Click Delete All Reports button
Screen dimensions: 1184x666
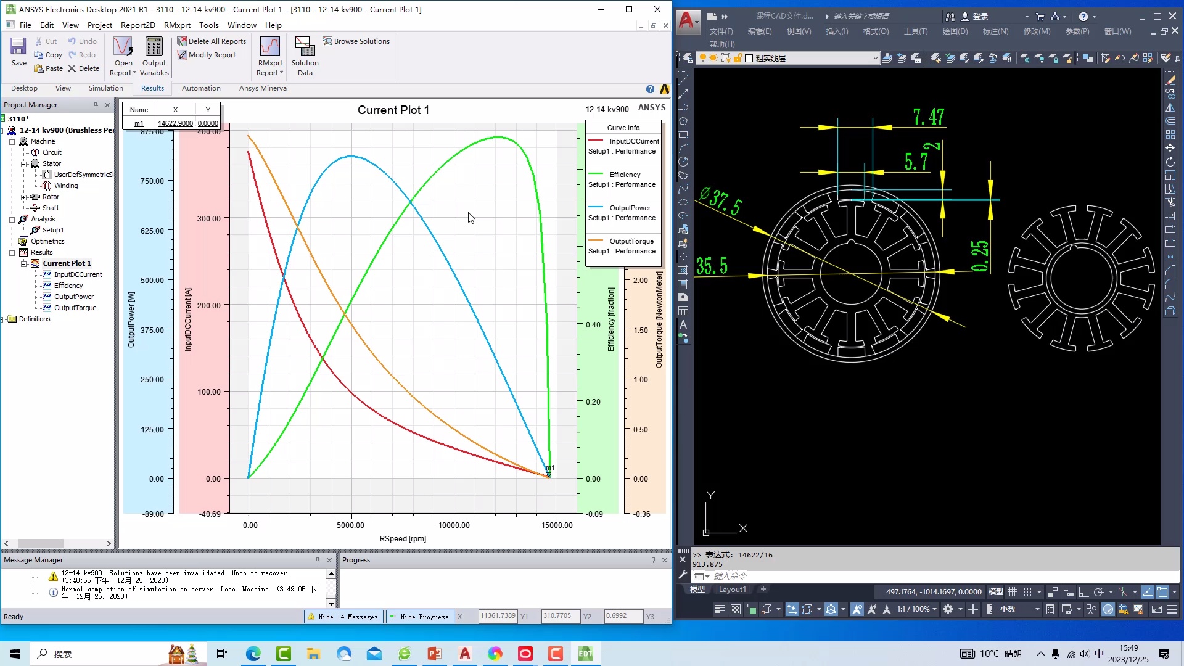pyautogui.click(x=212, y=41)
